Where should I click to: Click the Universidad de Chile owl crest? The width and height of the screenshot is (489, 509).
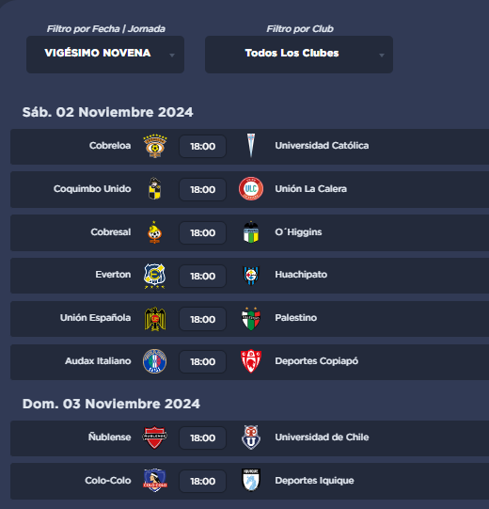(251, 437)
